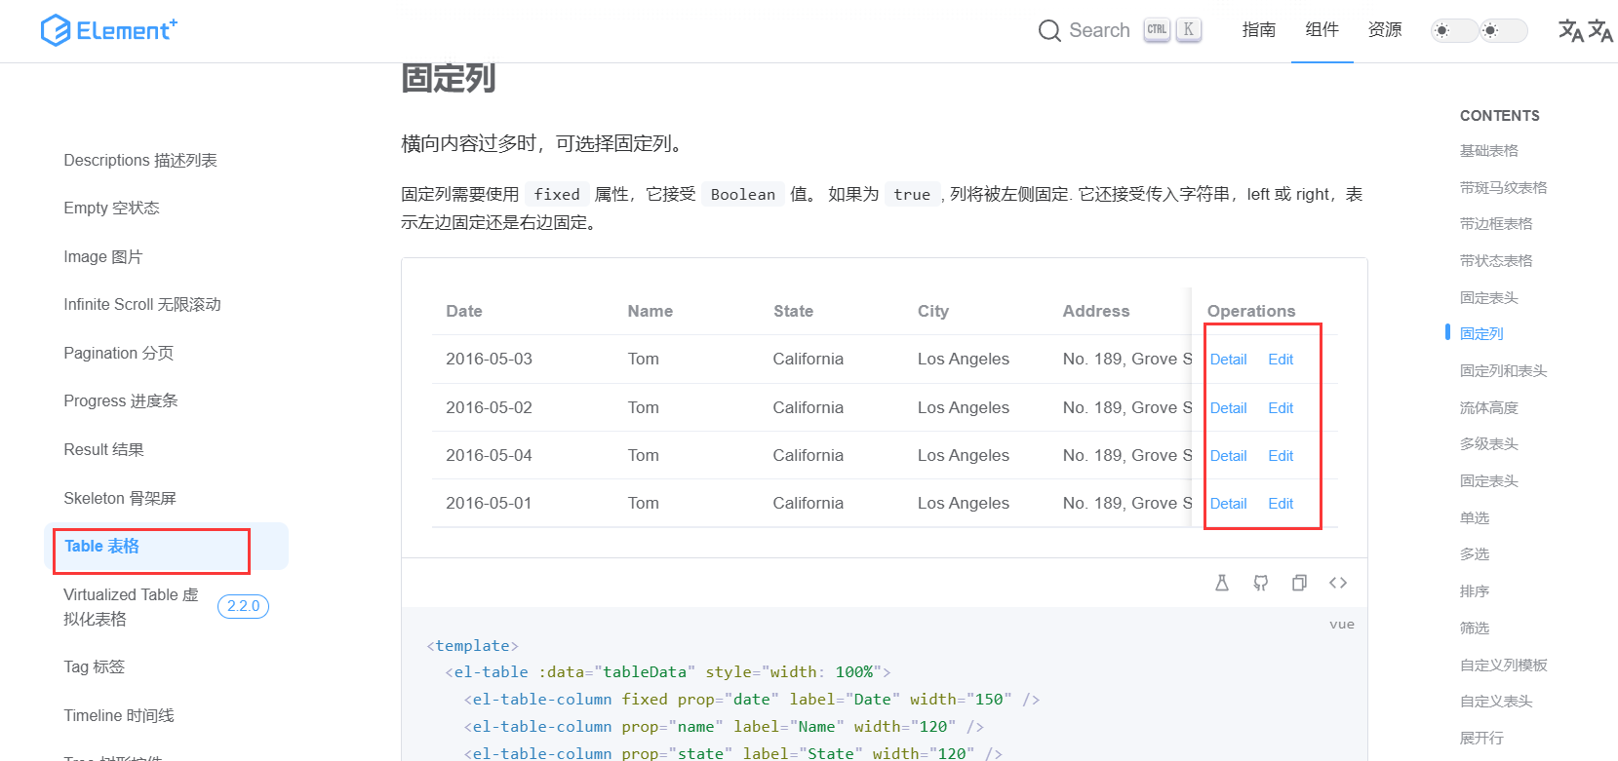Jump to 基础表格 in contents
Screen dimensions: 1618x761
1489,151
